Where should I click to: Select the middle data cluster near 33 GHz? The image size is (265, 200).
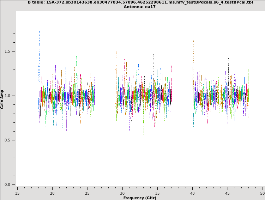[144, 96]
